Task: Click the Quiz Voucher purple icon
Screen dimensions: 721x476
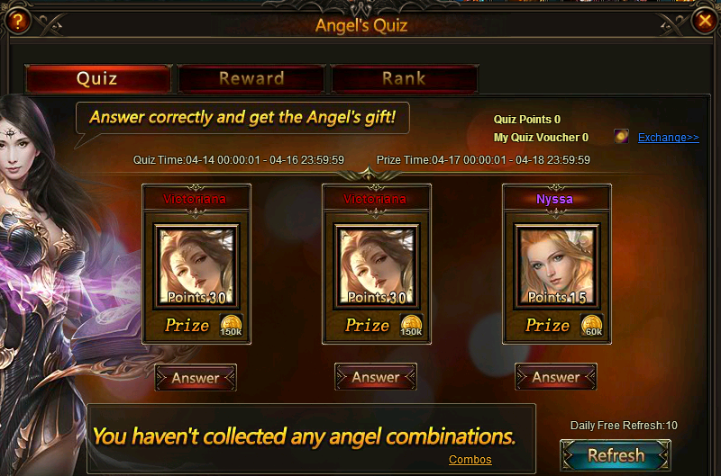Action: click(621, 137)
